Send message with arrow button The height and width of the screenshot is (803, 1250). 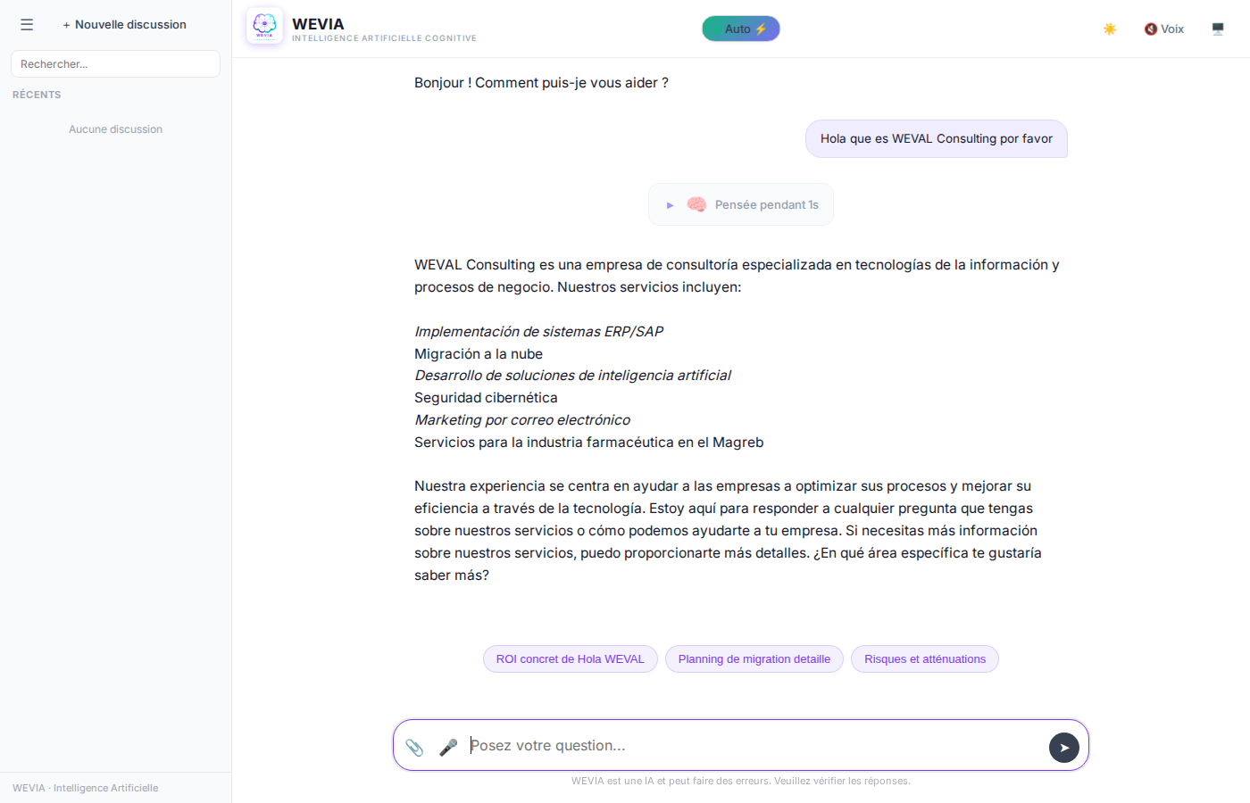(1063, 748)
